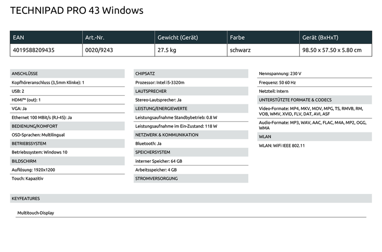
Task: Click the BETRIEBSSYSTEM section heading
Action: [29, 143]
